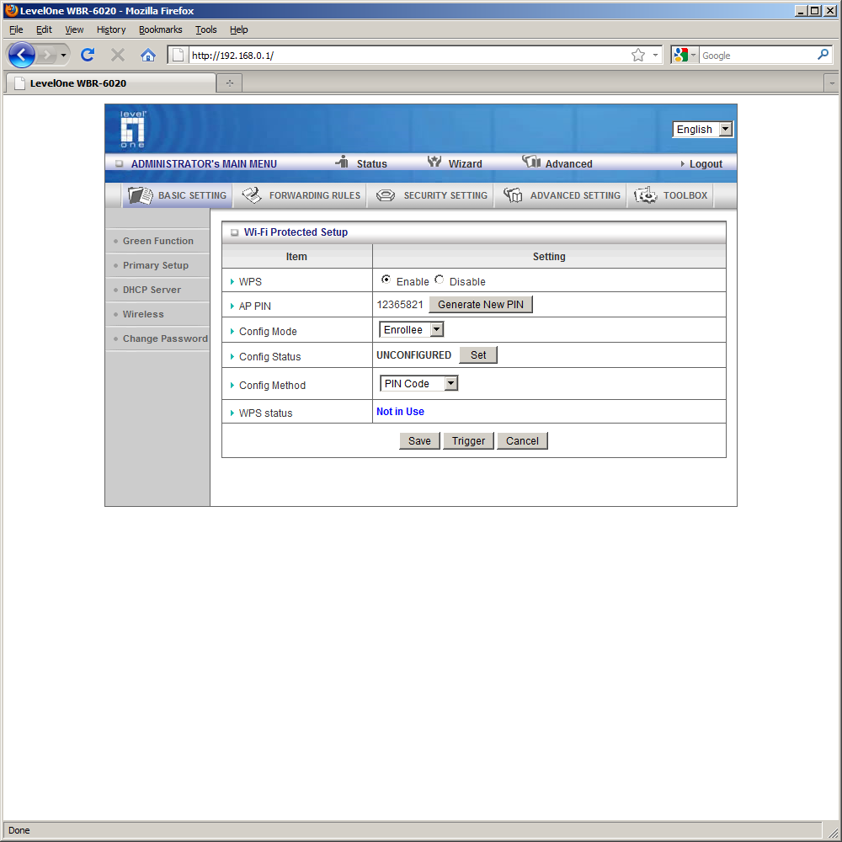
Task: Open the History menu
Action: (x=111, y=29)
